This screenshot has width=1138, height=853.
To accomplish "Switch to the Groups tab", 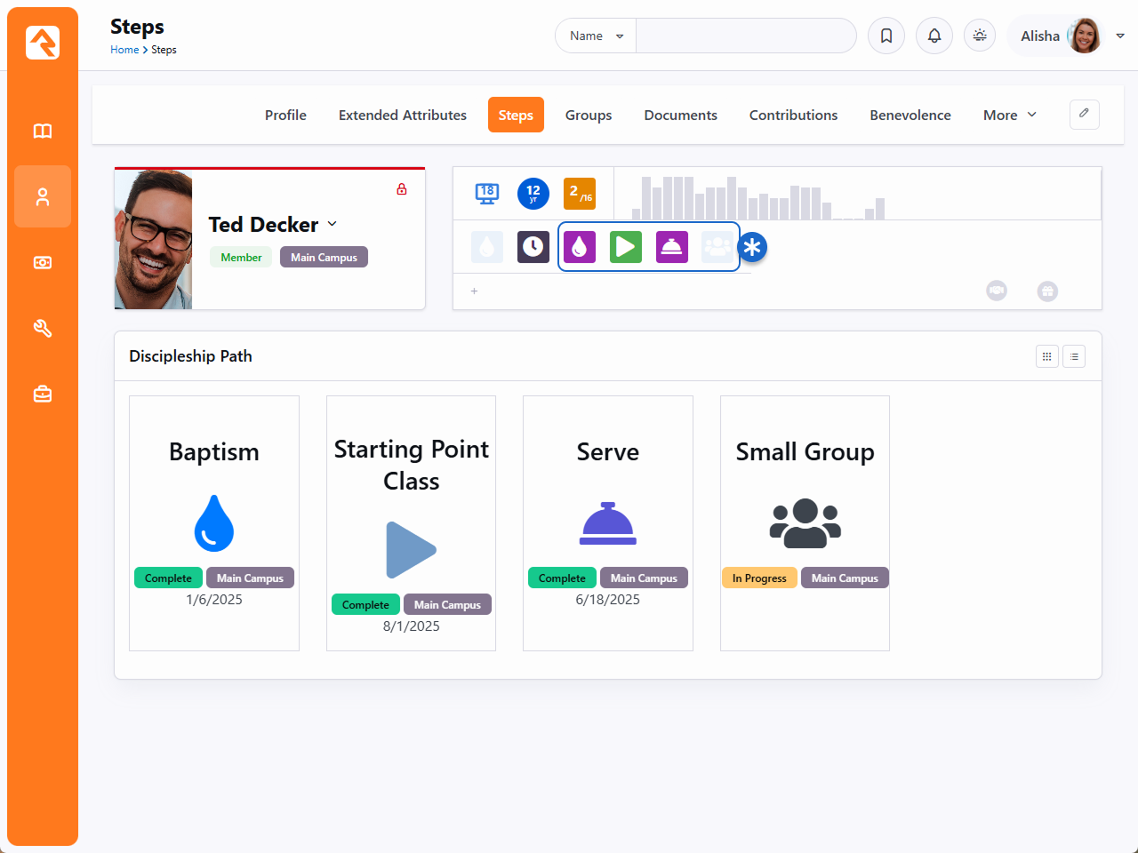I will point(588,115).
